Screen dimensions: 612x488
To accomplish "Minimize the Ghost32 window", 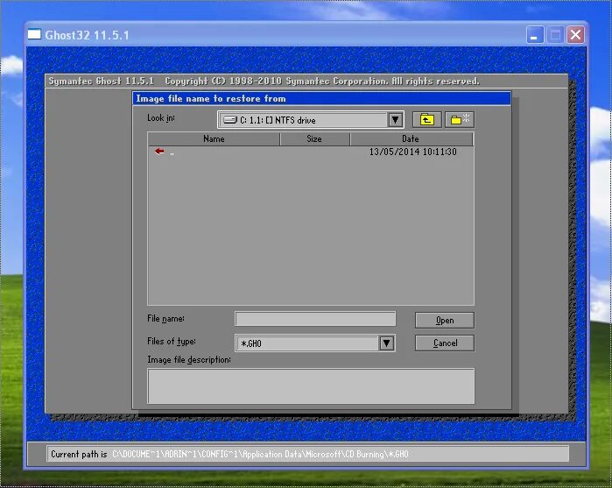I will [x=534, y=35].
